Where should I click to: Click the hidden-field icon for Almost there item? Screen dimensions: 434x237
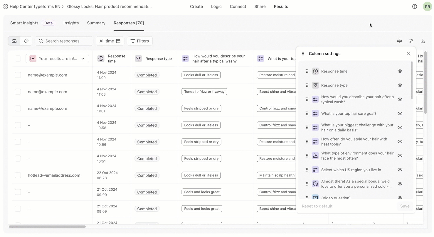(x=315, y=184)
